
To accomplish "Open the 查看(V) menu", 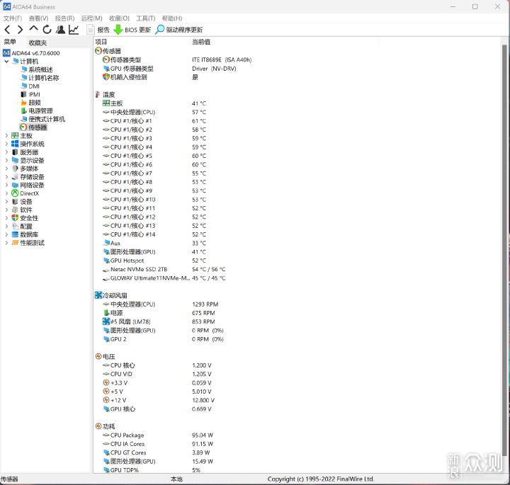I will click(x=38, y=18).
